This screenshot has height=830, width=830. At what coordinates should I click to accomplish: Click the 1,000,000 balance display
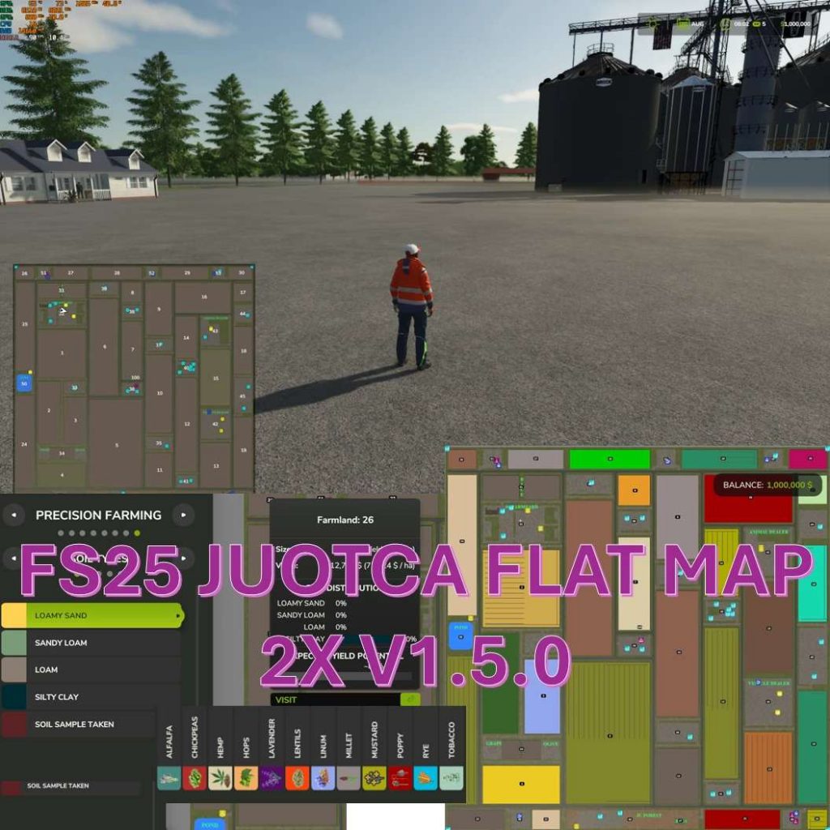(796, 24)
